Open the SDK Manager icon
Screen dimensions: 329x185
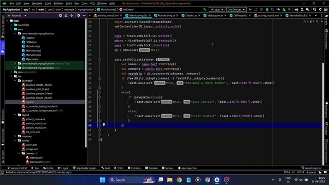(307, 9)
